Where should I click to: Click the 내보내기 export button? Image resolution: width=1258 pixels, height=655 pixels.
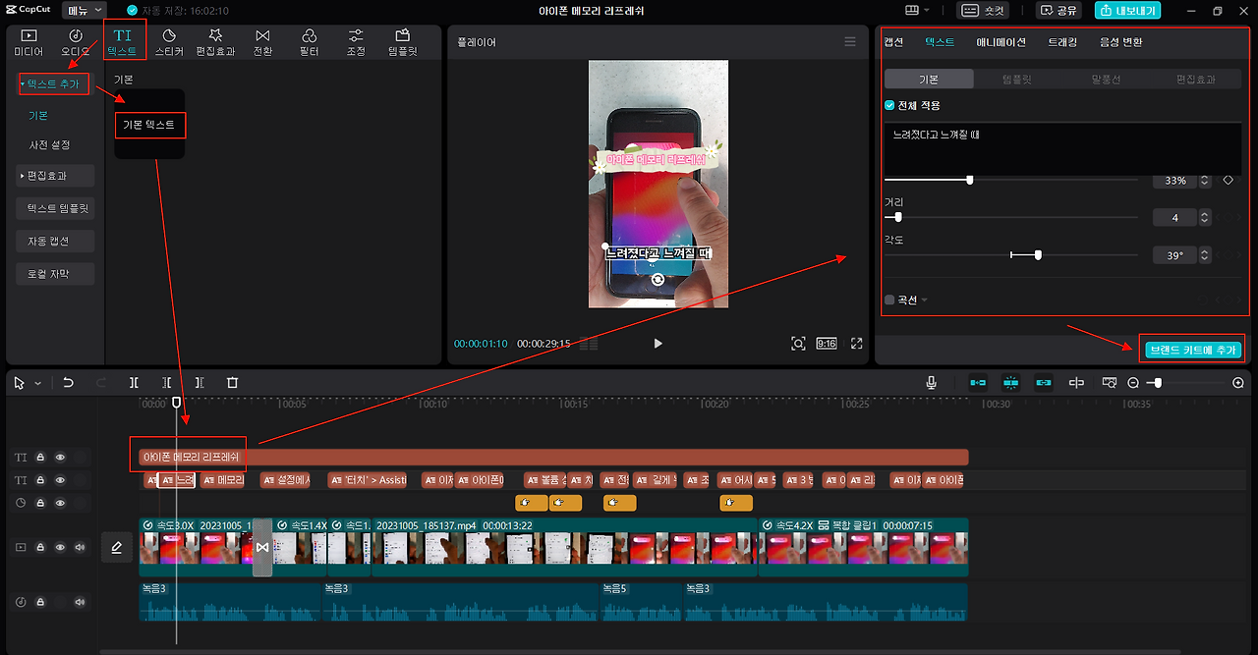point(1127,11)
